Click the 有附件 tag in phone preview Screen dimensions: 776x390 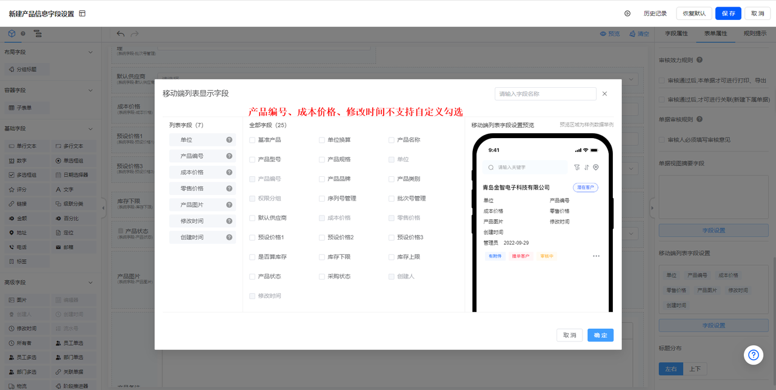pyautogui.click(x=495, y=256)
